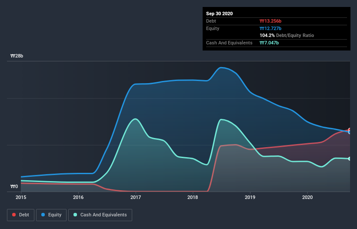Toggle the Cash And Equivalents legend button

point(100,215)
